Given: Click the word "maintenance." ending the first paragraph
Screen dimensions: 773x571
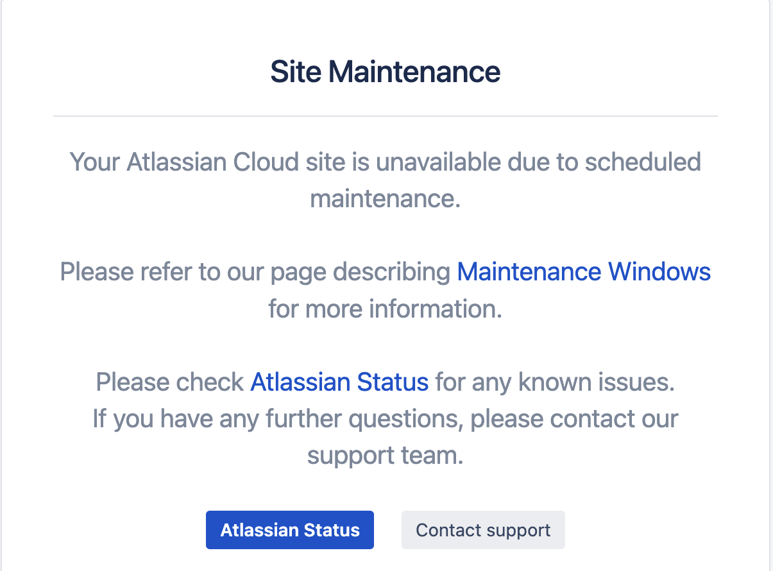Looking at the screenshot, I should pos(386,198).
